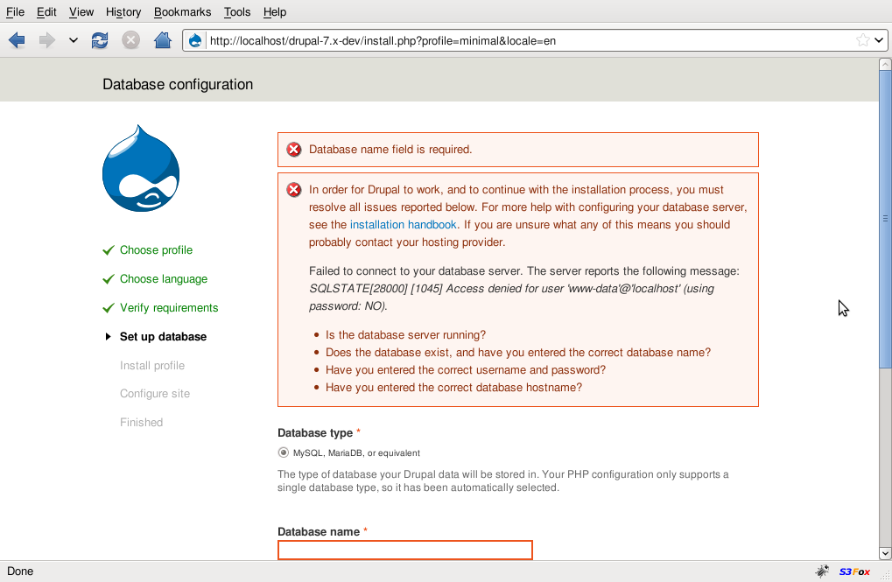Open the S3Fox status bar icon
The height and width of the screenshot is (582, 892).
click(x=854, y=571)
